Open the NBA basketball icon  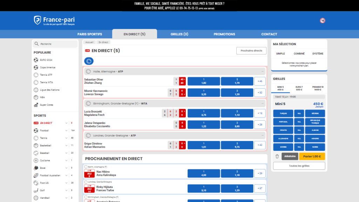[36, 97]
